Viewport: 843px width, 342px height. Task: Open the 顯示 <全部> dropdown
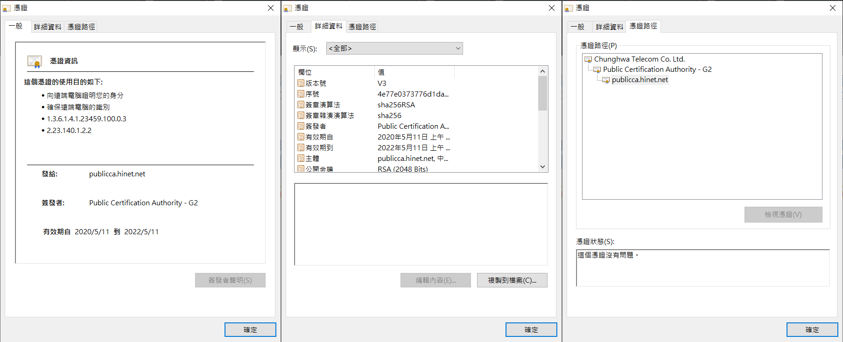pos(394,49)
